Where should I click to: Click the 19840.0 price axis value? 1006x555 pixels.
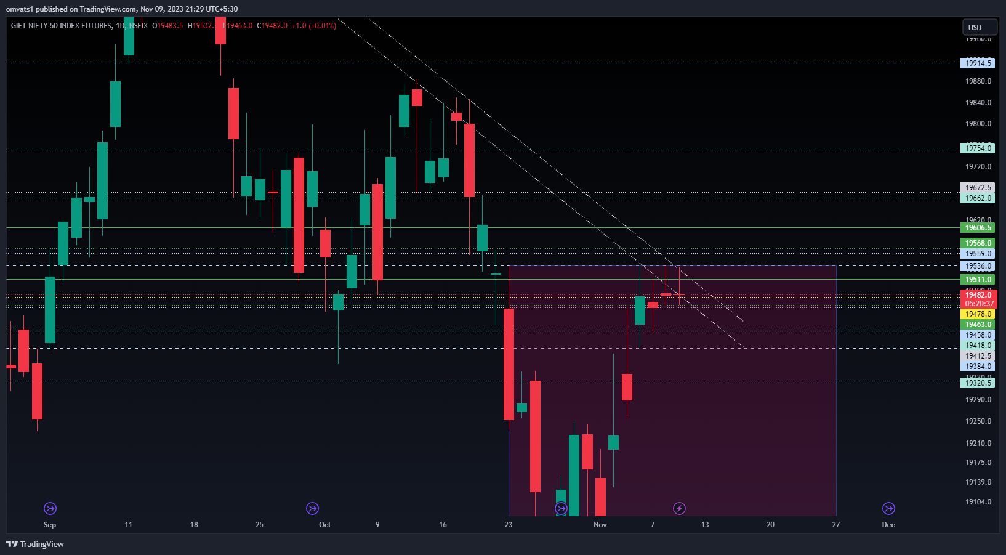coord(978,103)
